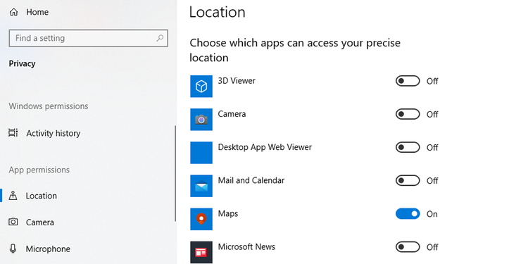The height and width of the screenshot is (264, 528).
Task: Click the Camera app icon in list
Action: [201, 119]
